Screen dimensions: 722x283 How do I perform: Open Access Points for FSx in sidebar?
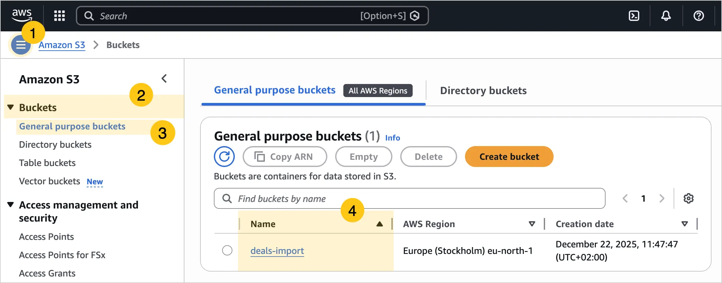[x=62, y=255]
